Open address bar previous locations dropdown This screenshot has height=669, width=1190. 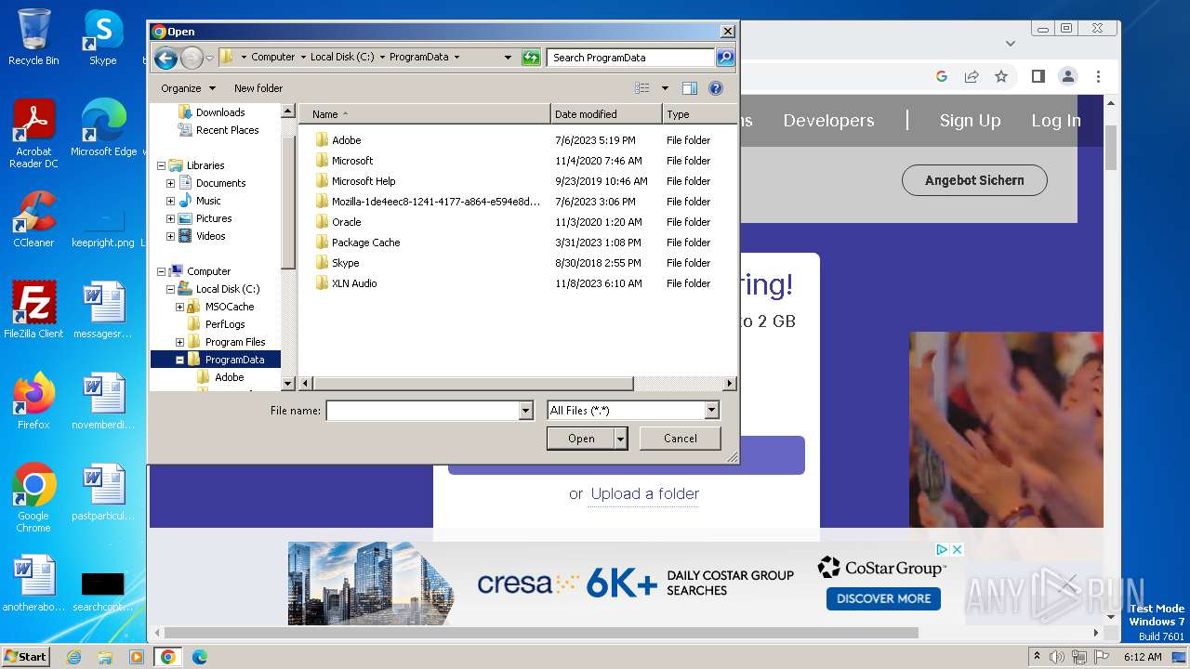508,58
